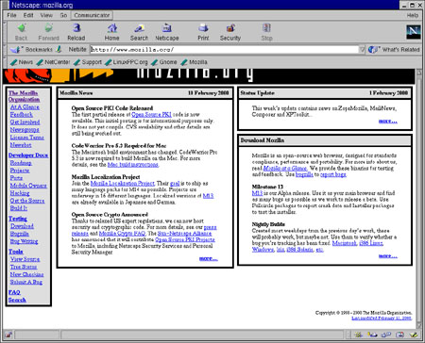Open the Security padlock icon

(230, 28)
